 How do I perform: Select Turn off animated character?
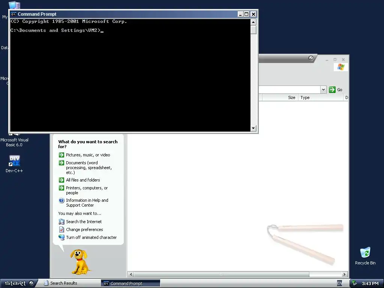click(x=91, y=237)
